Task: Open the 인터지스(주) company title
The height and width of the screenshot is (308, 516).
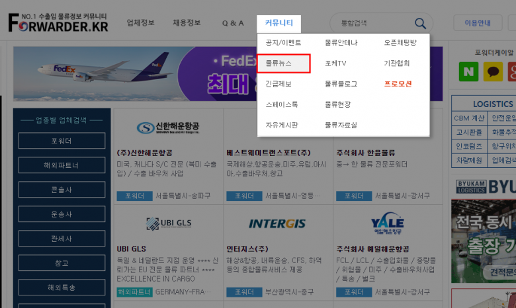Action: click(249, 249)
